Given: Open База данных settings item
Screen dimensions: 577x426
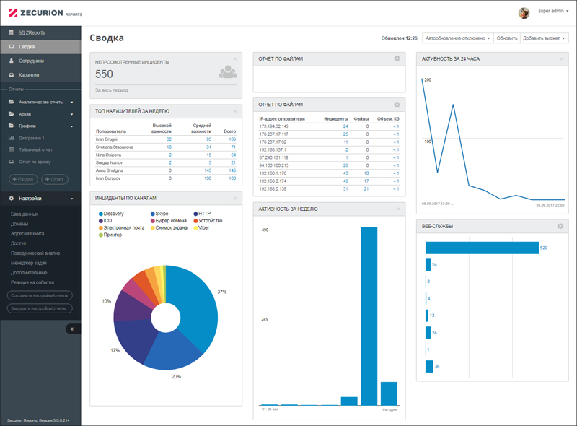Looking at the screenshot, I should 25,214.
